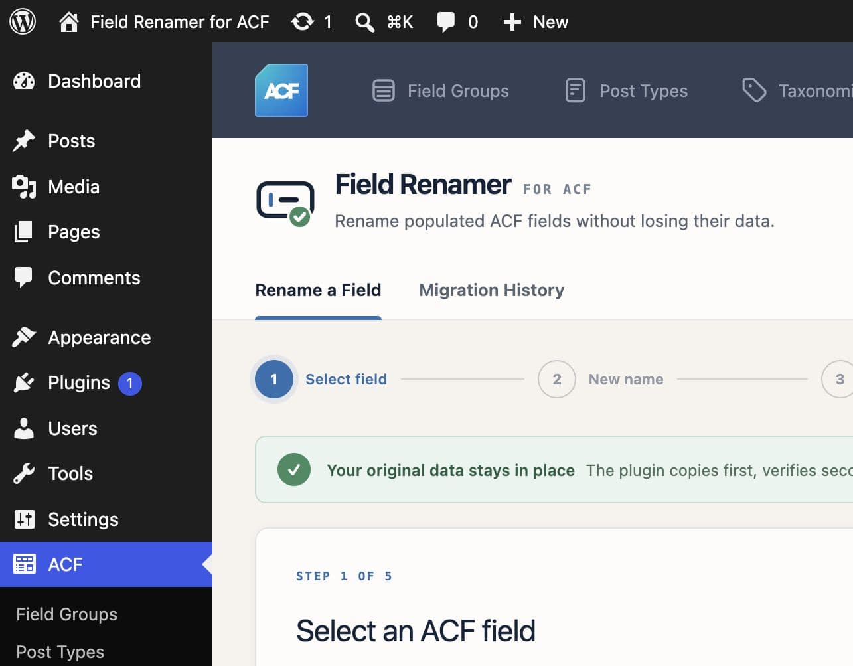Open Post Types submenu under ACF
This screenshot has width=853, height=666.
pos(60,652)
